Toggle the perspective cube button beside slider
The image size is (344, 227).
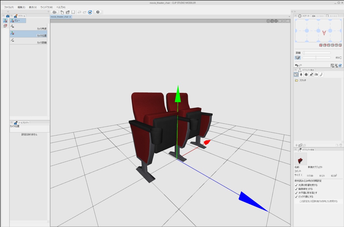(x=298, y=58)
